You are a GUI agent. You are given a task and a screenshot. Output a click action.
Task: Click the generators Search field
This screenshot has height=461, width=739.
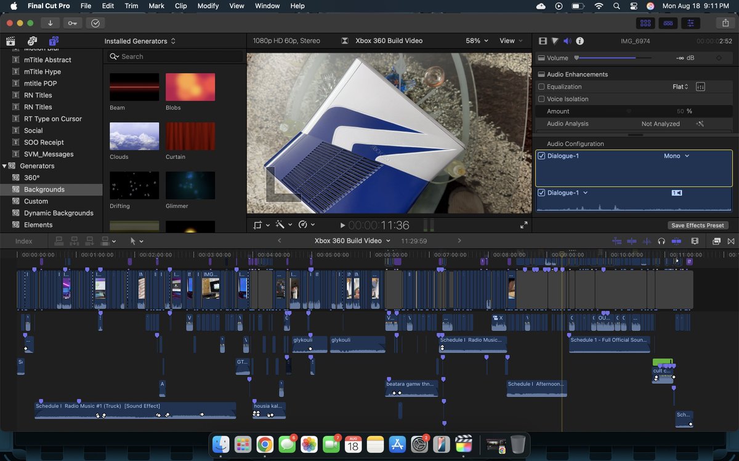point(174,57)
